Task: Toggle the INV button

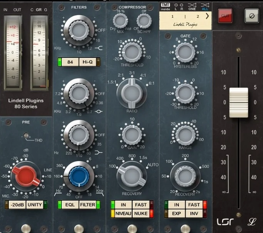Action: point(194,214)
